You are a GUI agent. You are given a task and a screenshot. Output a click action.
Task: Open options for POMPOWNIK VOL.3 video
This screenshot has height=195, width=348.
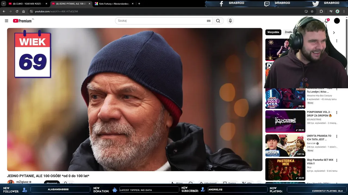point(337,112)
